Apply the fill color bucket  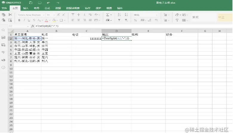[x=54, y=20]
